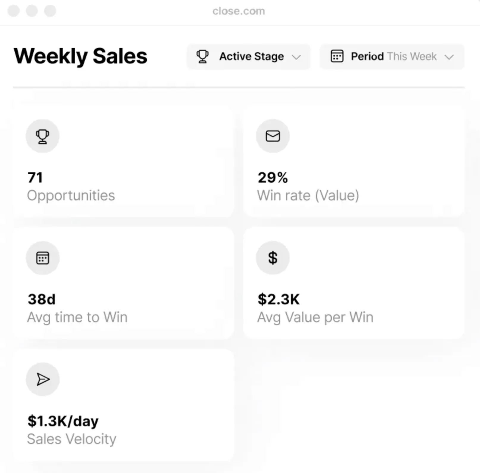The width and height of the screenshot is (480, 473).
Task: Click the calendar icon inside Period filter
Action: coord(336,57)
